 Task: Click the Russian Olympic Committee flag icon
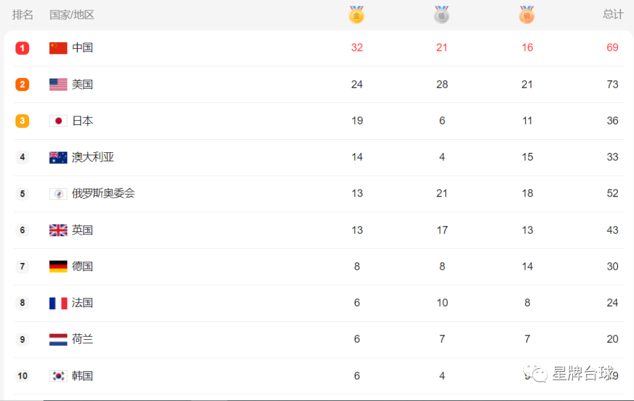click(x=58, y=194)
